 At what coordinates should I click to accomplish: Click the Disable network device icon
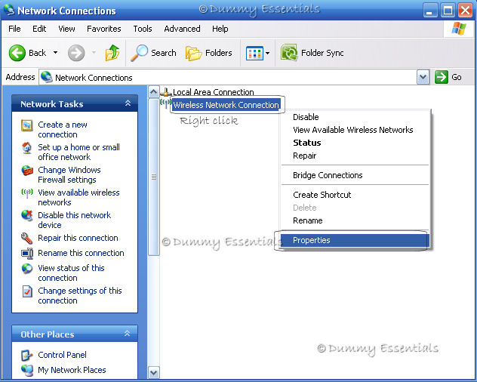27,215
